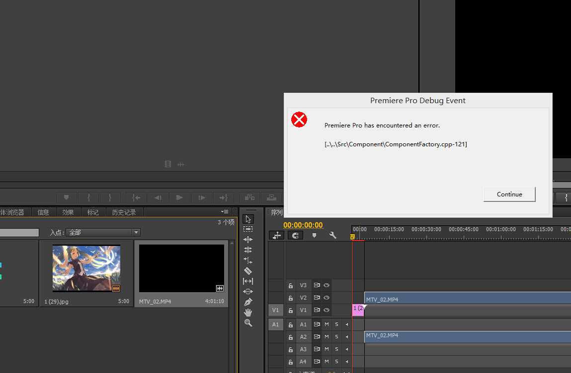The height and width of the screenshot is (373, 571).
Task: Switch to the 标记 tab
Action: pos(93,212)
